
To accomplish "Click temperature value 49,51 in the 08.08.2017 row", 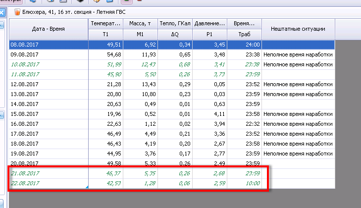I will point(114,45).
